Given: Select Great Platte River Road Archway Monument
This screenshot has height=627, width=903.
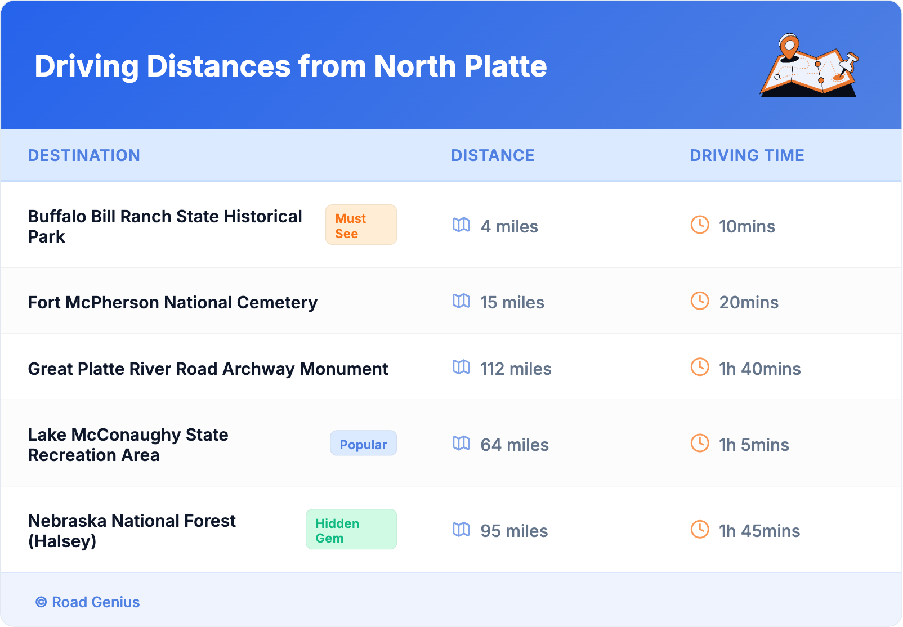Looking at the screenshot, I should click(x=208, y=369).
